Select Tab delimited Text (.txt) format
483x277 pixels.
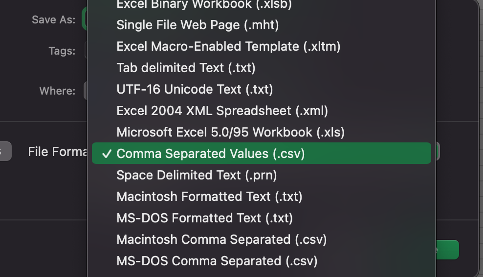[x=186, y=68]
